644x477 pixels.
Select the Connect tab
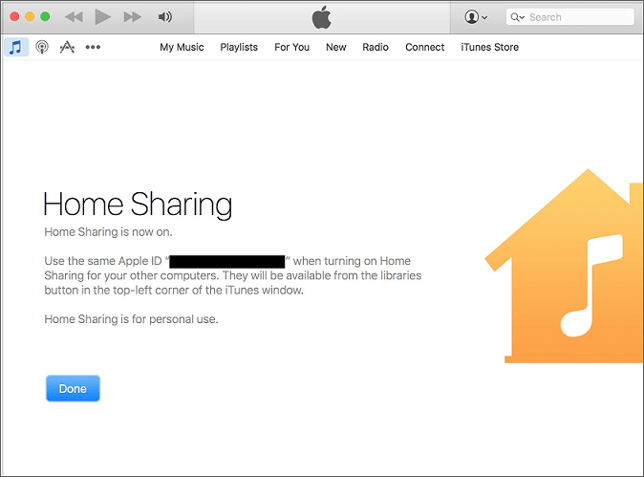click(x=424, y=47)
